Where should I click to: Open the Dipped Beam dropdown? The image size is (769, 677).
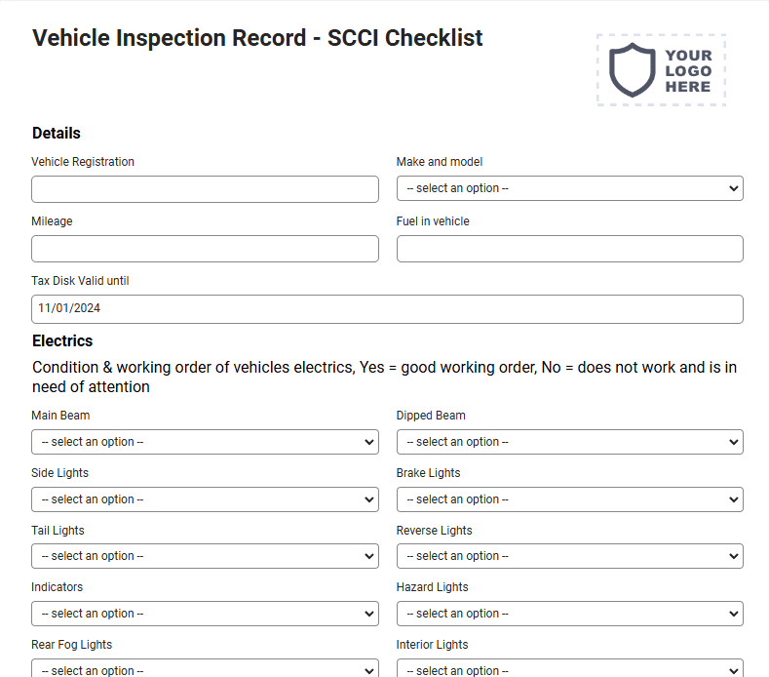click(x=570, y=442)
